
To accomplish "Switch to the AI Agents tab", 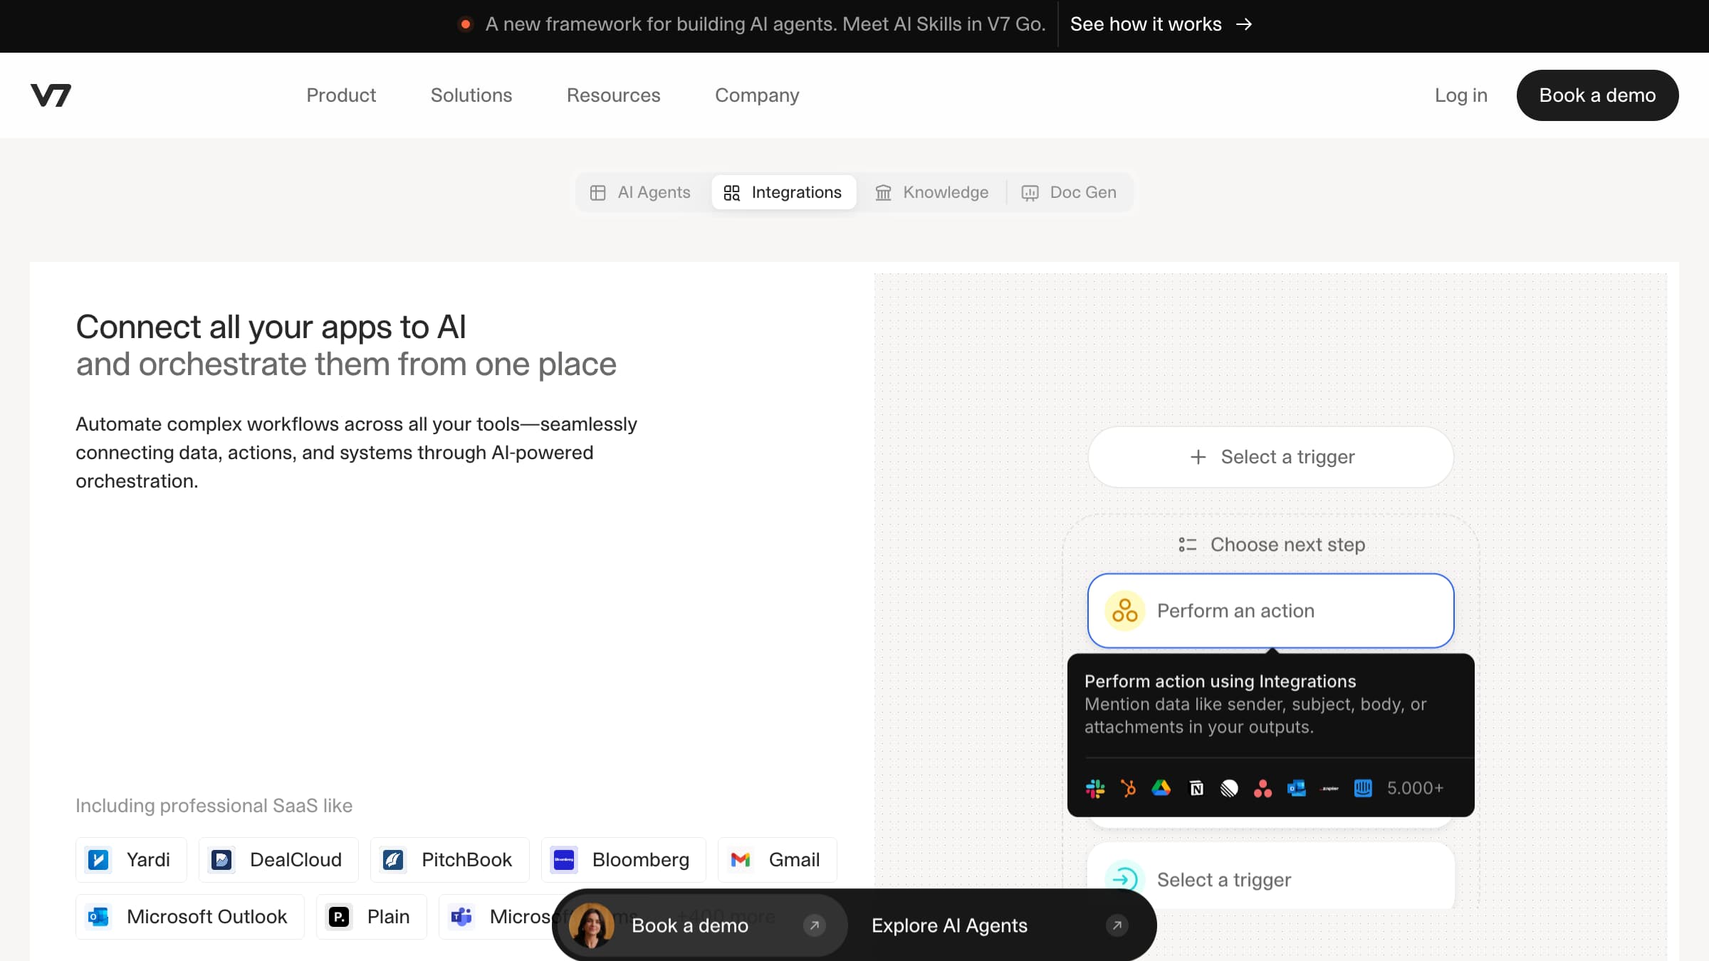I will [x=640, y=192].
